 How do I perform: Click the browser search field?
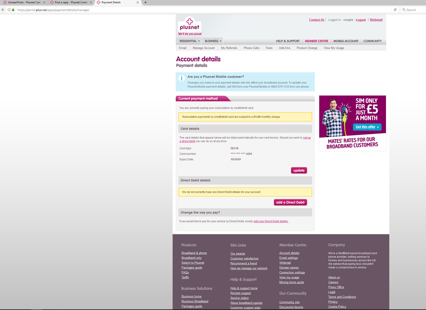414,10
